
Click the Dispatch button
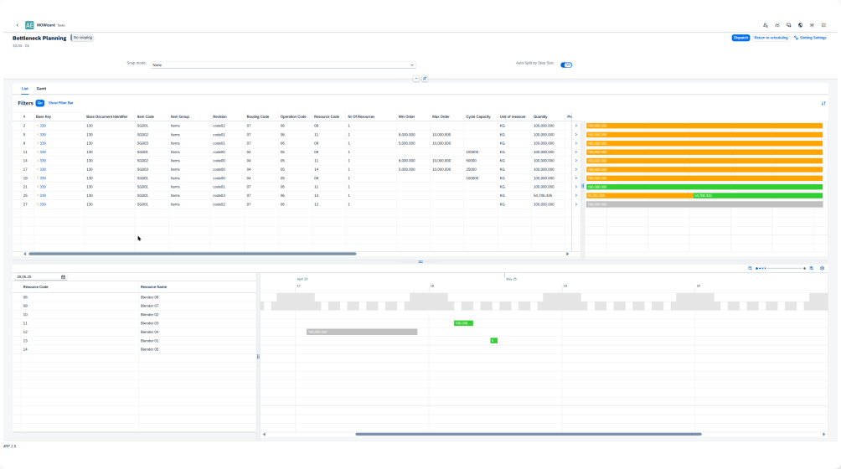pyautogui.click(x=740, y=38)
